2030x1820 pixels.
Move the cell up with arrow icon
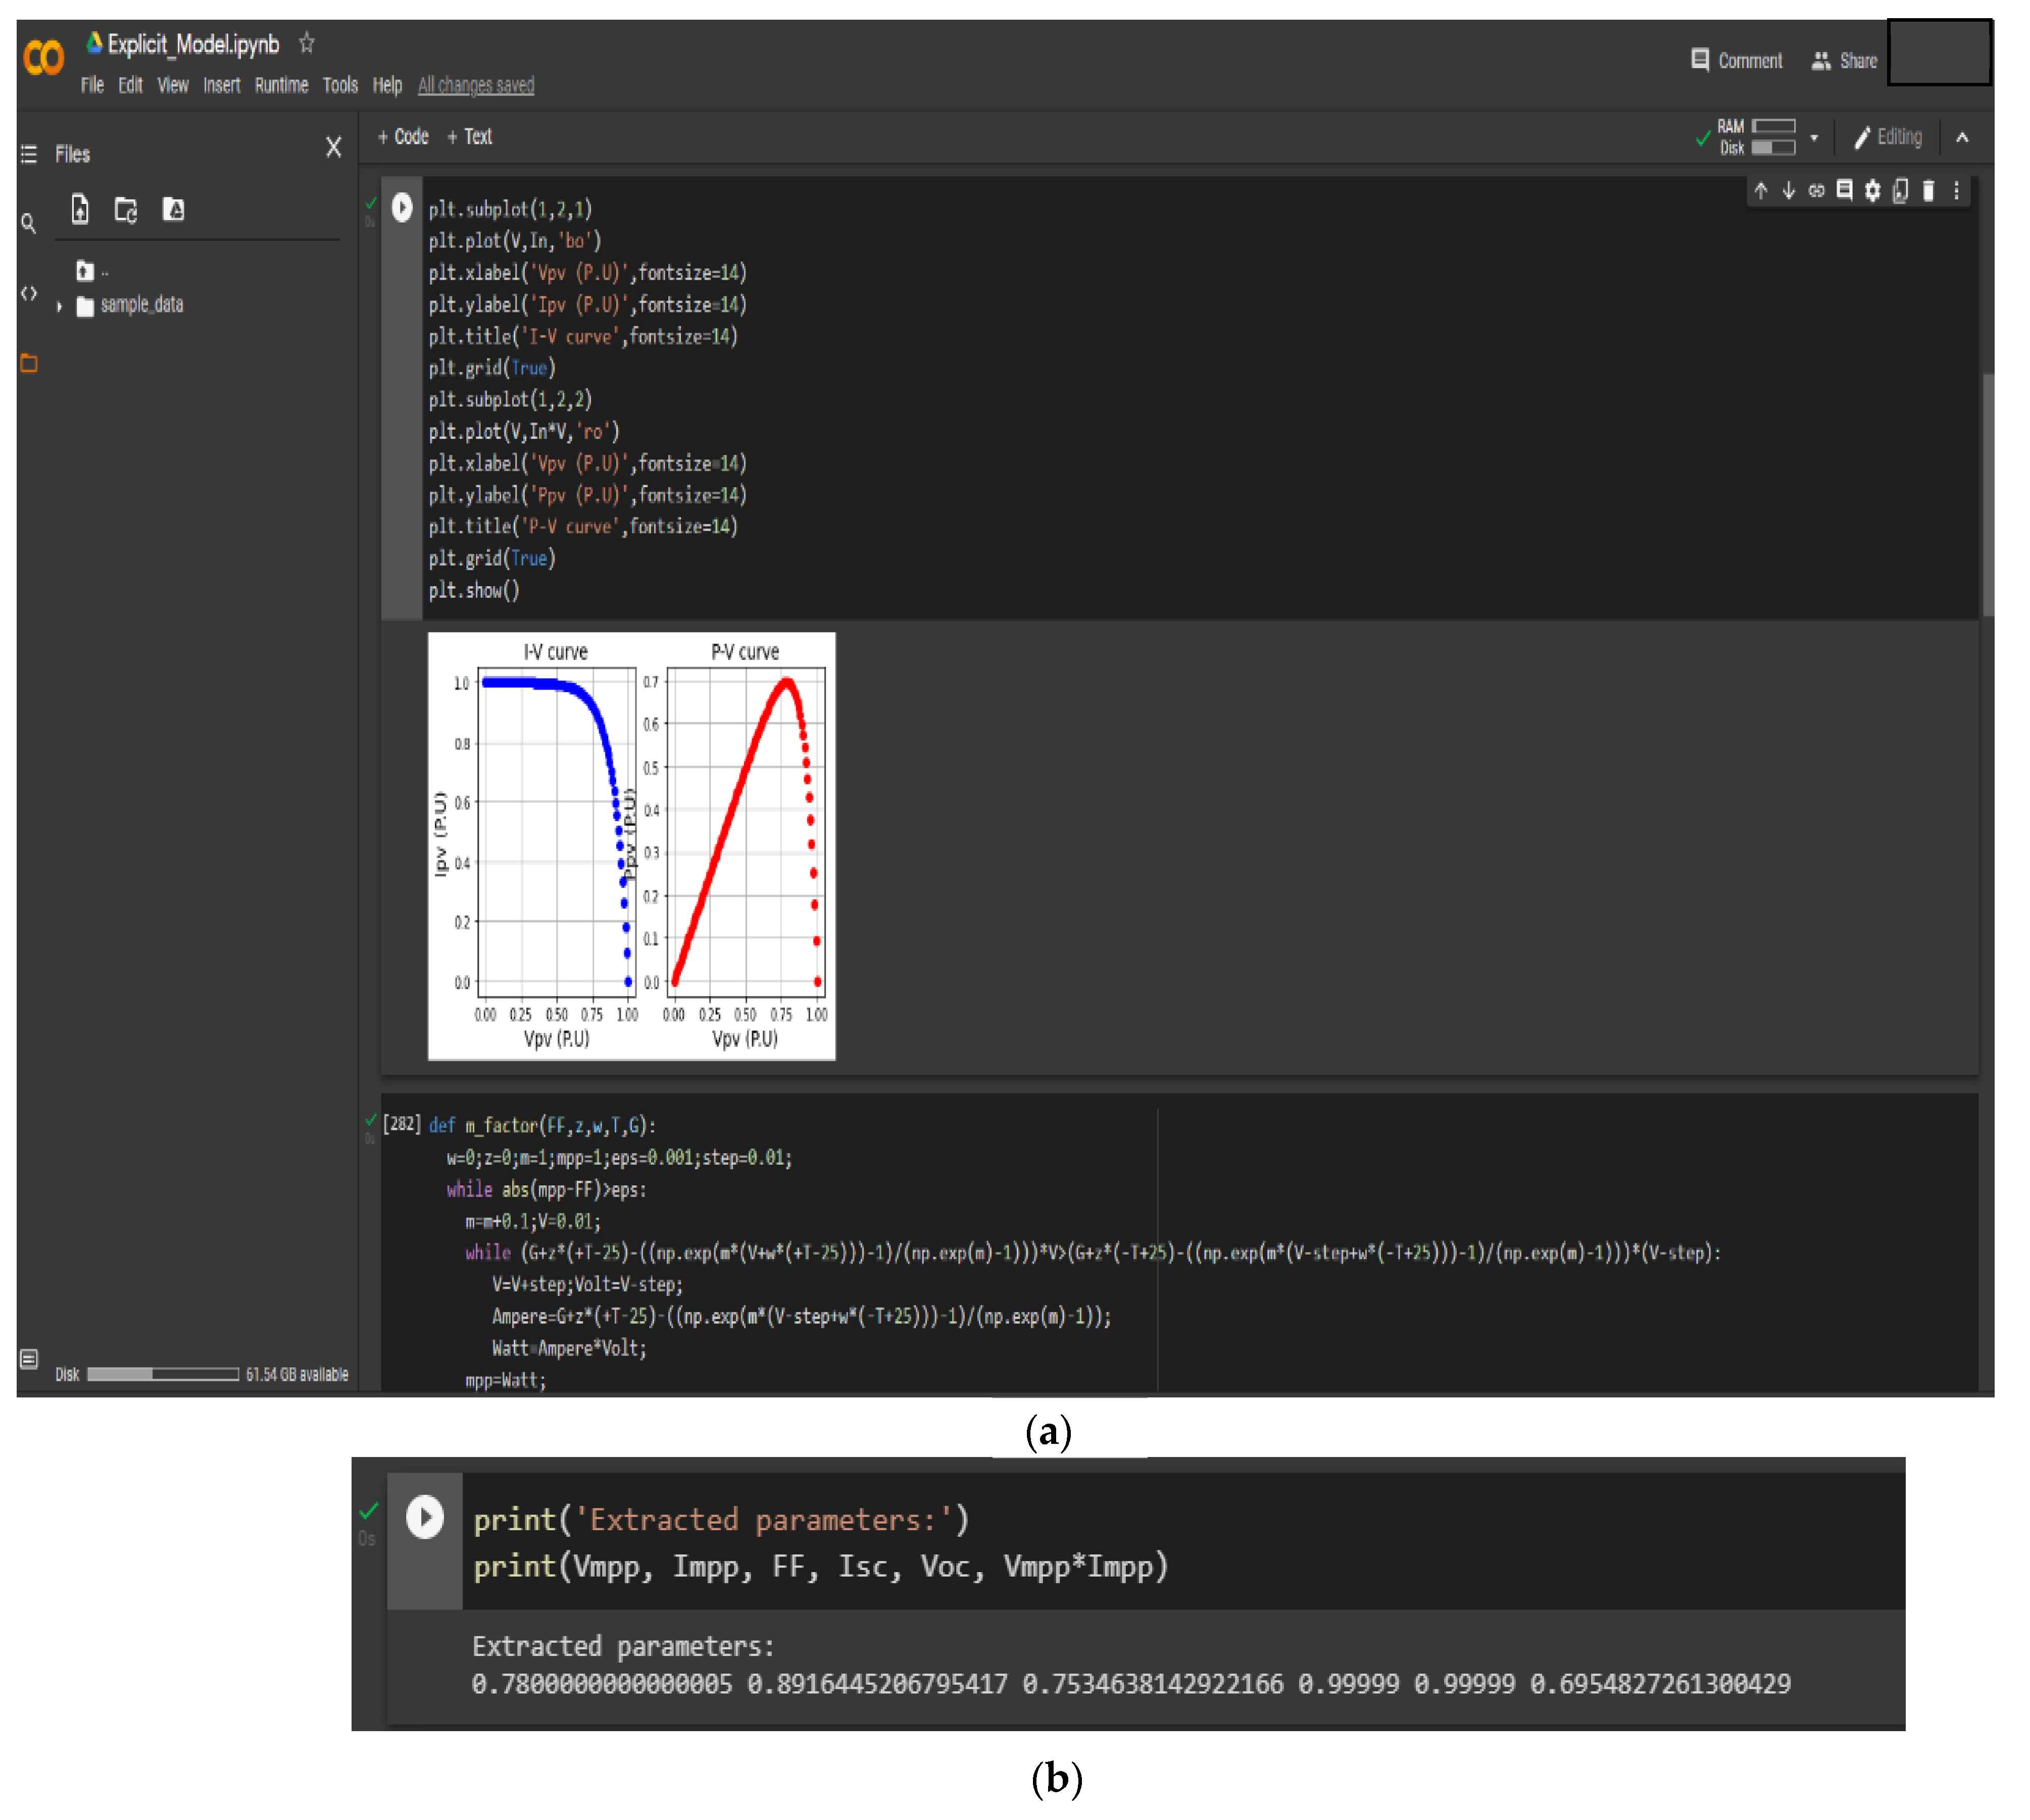tap(1760, 190)
